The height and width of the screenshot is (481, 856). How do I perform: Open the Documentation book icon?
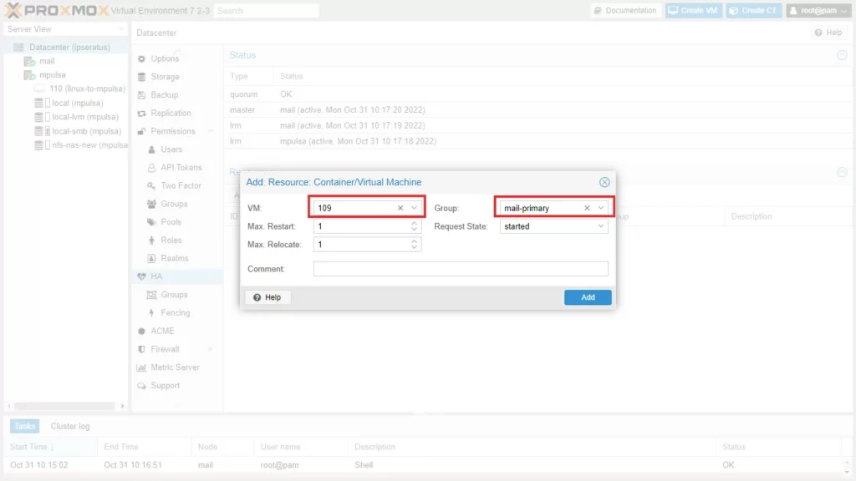pos(598,11)
